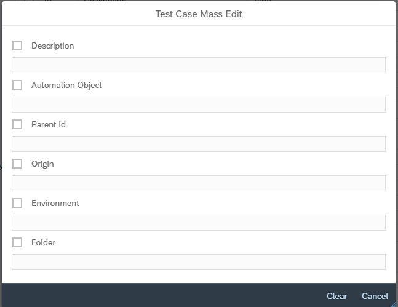Screen dimensions: 398x307
Task: Focus the Folder input field
Action: coord(199,262)
